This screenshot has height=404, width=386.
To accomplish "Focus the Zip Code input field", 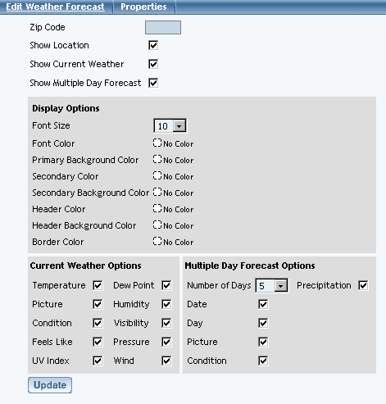I will (163, 28).
